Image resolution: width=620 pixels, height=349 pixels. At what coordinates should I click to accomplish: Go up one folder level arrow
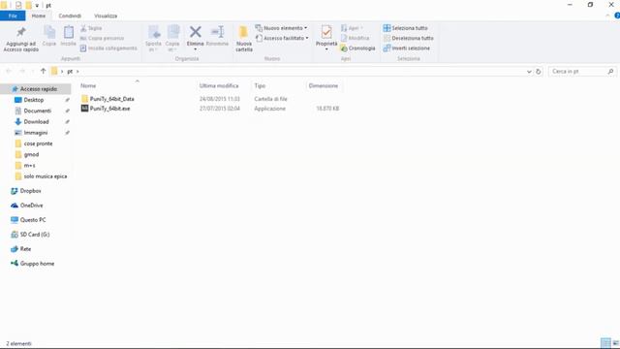(x=43, y=71)
